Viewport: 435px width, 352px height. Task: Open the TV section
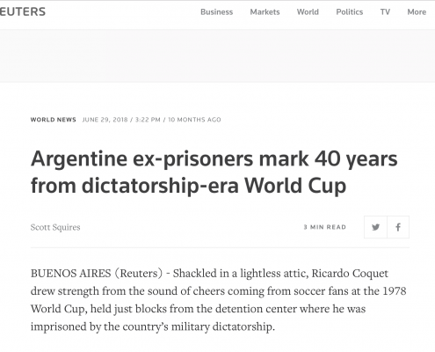[385, 12]
